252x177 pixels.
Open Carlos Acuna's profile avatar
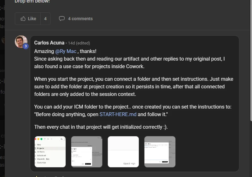21,42
